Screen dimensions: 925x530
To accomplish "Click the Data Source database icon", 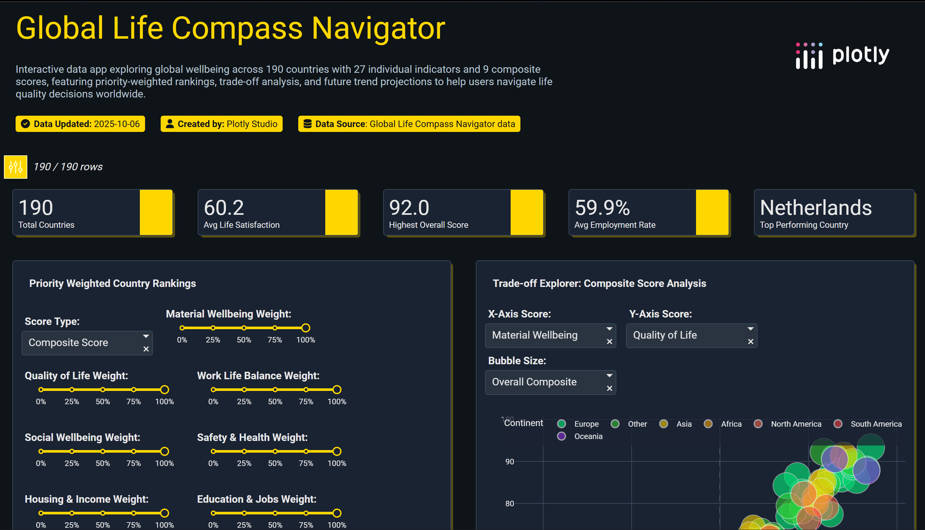I will click(x=307, y=124).
